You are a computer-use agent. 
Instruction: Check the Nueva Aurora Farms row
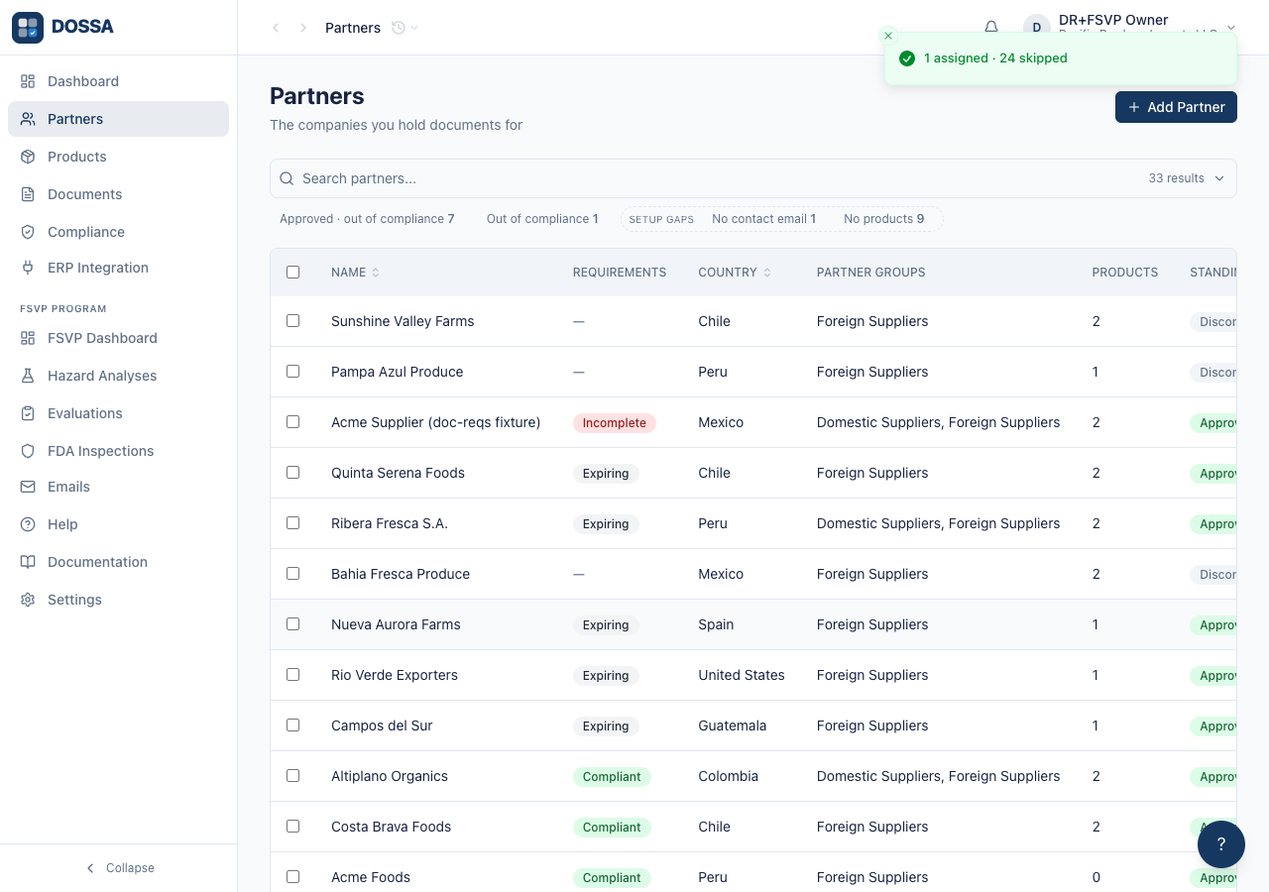(292, 623)
